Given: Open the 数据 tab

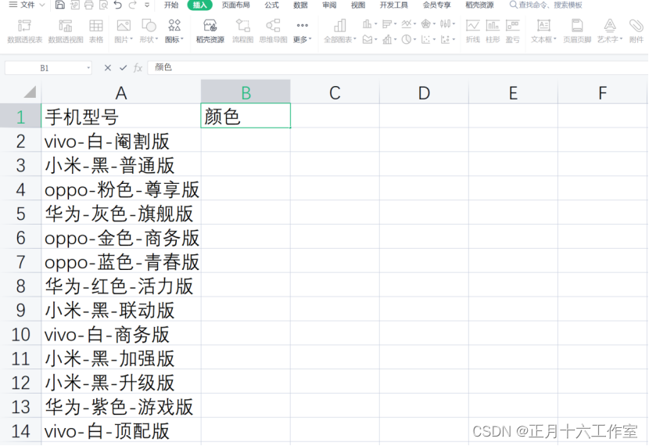Looking at the screenshot, I should pos(300,5).
